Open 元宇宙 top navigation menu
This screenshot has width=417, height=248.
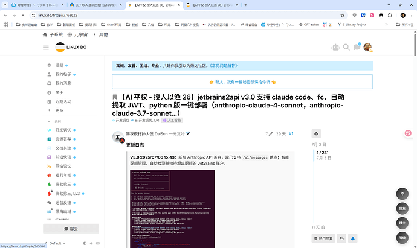tap(77, 34)
